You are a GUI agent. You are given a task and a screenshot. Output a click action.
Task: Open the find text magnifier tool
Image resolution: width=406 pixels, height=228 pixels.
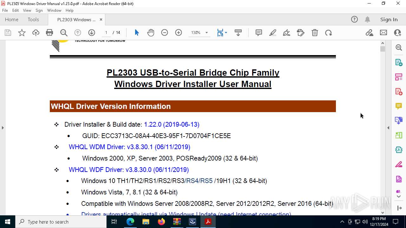coord(64,33)
